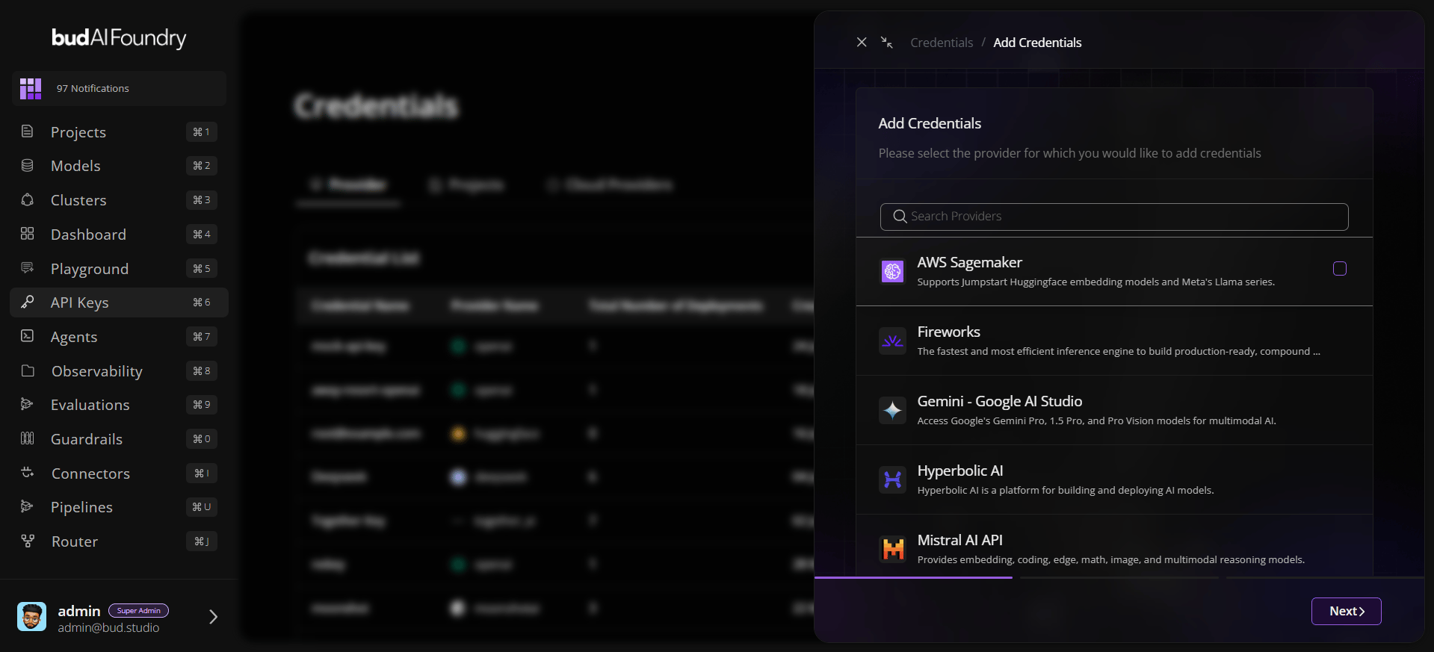This screenshot has width=1434, height=652.
Task: Click the Next button
Action: pos(1346,611)
